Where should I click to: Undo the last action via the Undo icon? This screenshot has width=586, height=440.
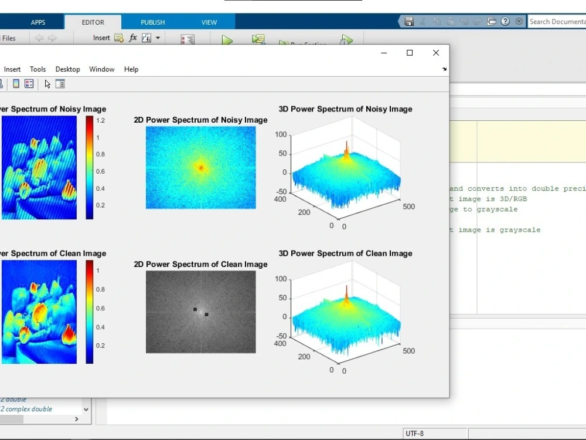click(465, 21)
